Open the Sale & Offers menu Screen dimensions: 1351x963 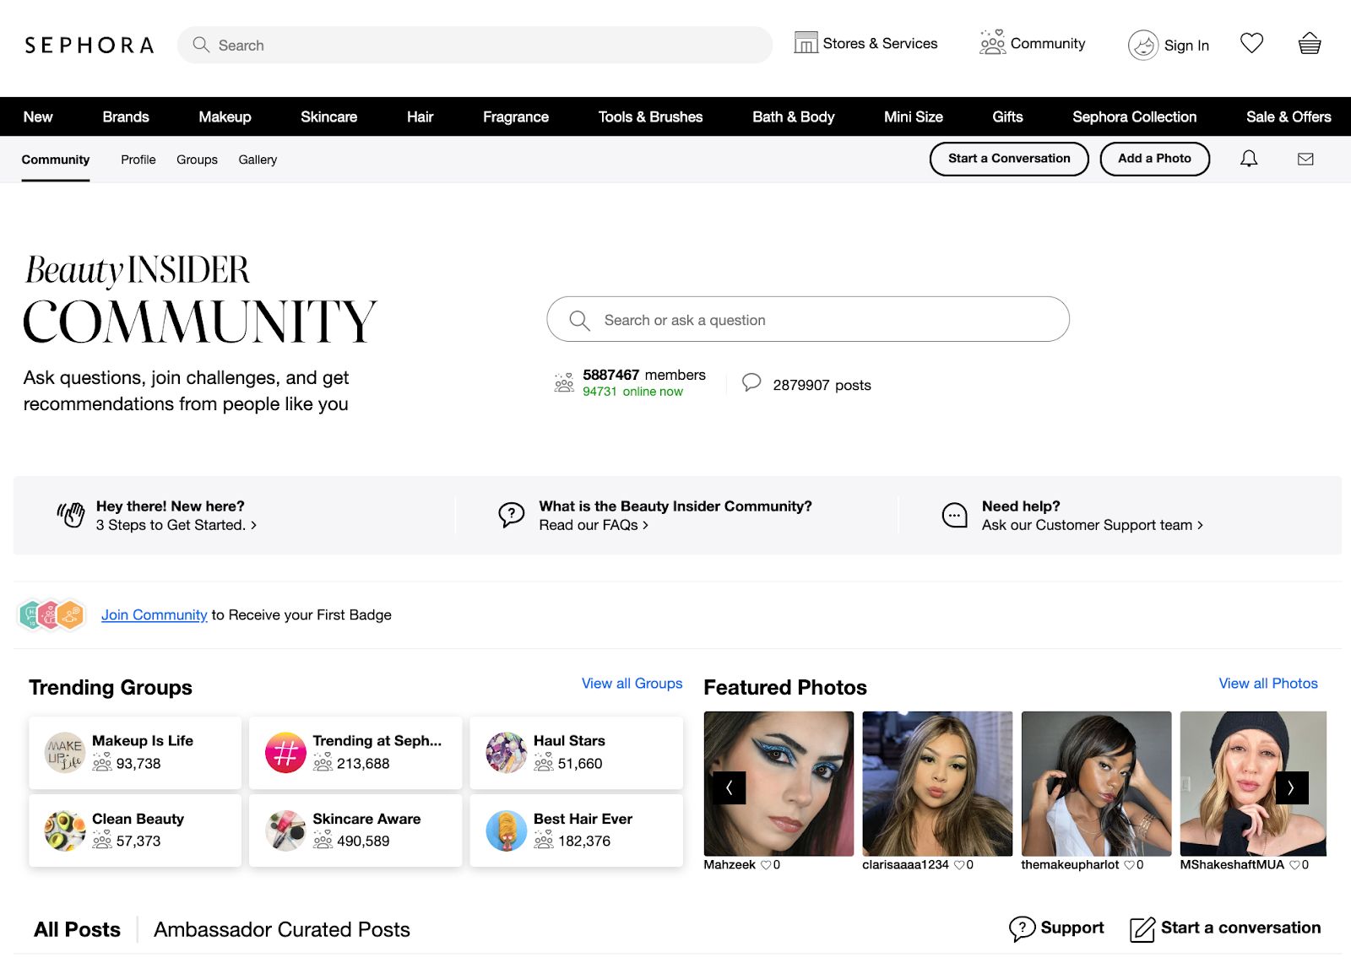[x=1289, y=116]
